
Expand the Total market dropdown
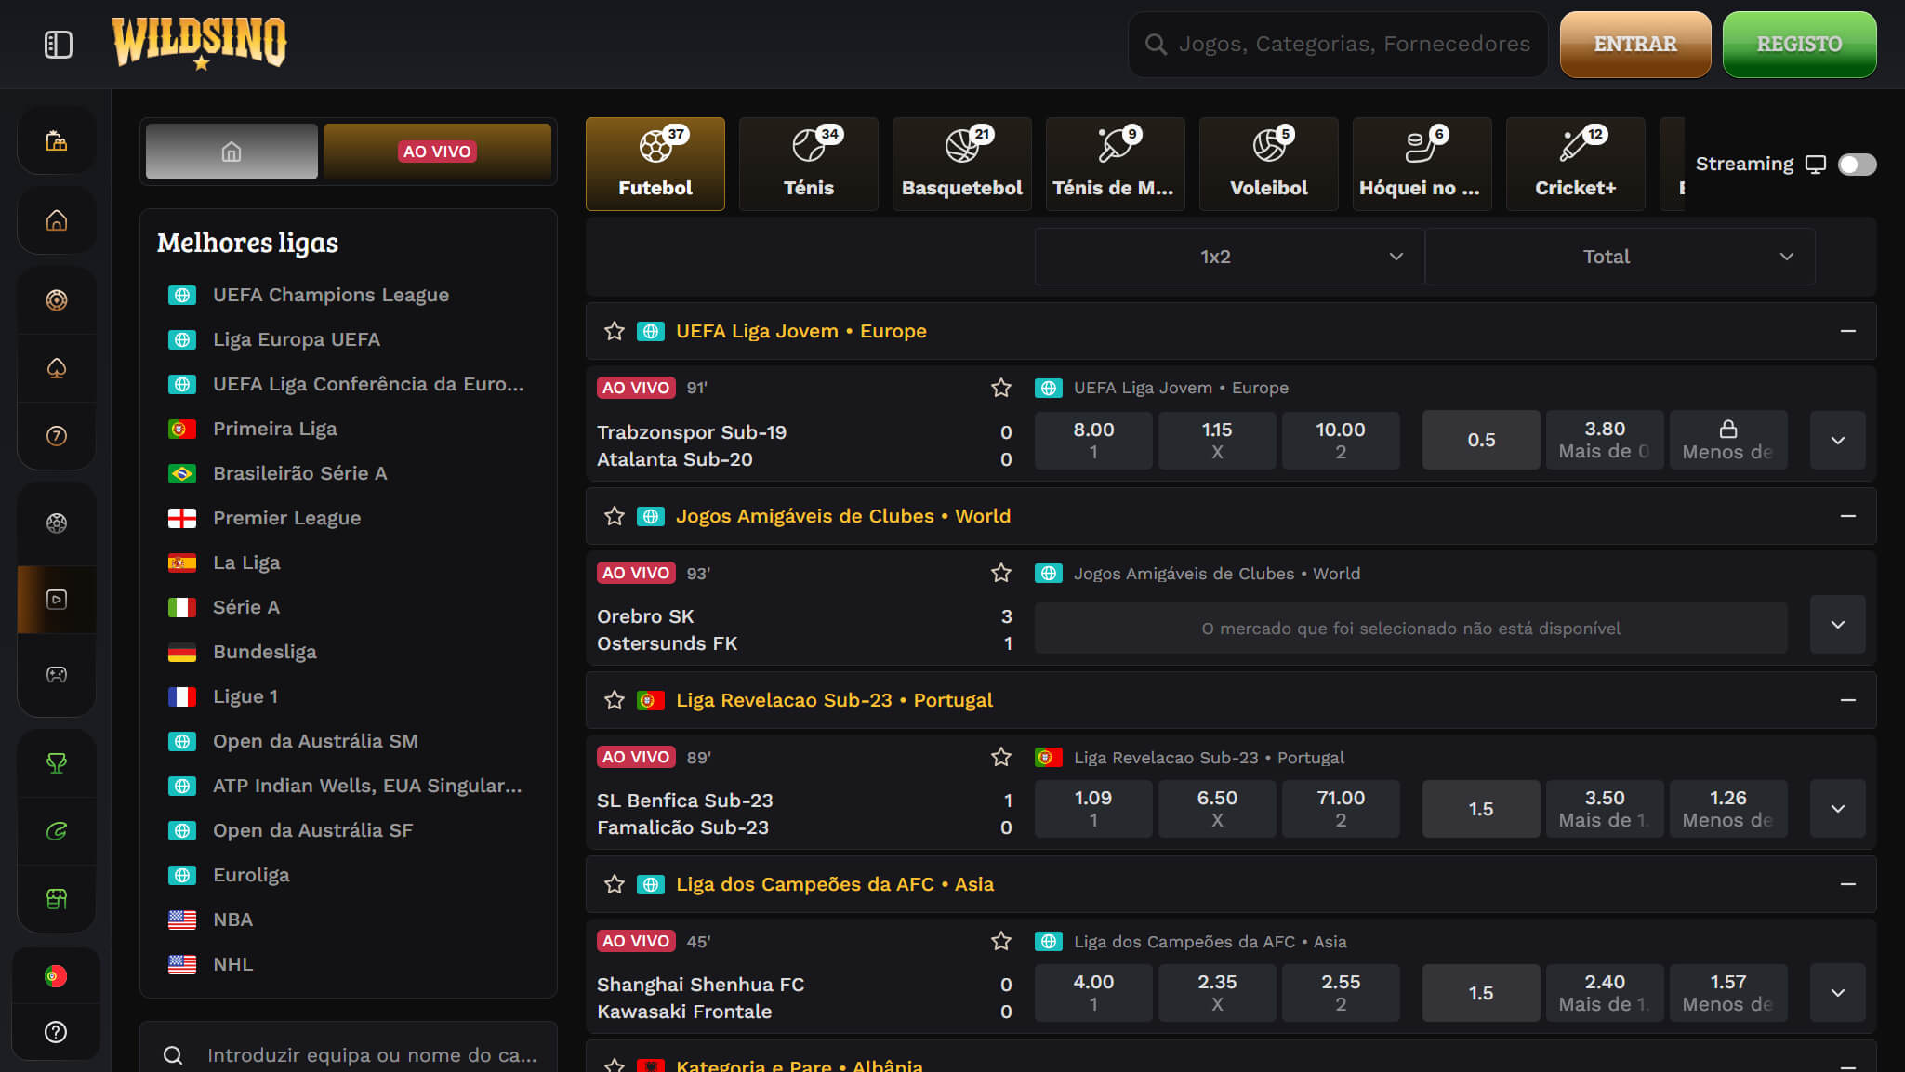pos(1619,256)
